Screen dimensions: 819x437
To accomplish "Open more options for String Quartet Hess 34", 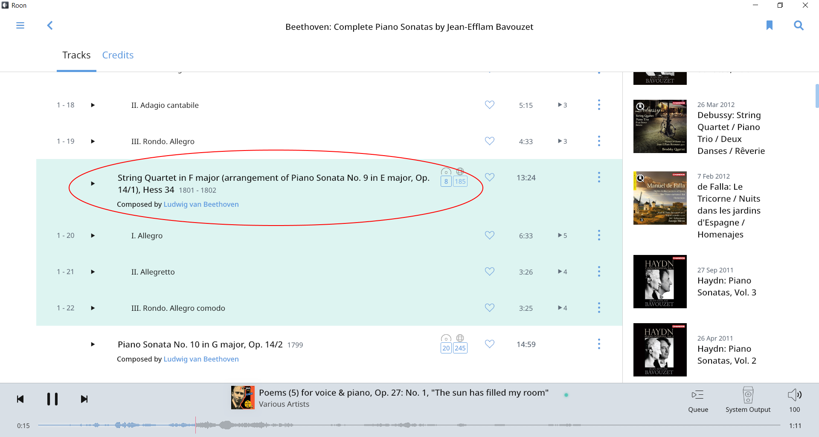I will (x=599, y=177).
